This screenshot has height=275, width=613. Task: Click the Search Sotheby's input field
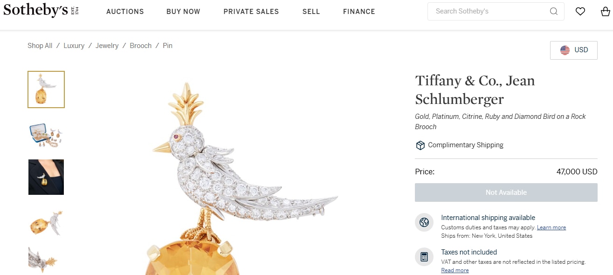[485, 11]
